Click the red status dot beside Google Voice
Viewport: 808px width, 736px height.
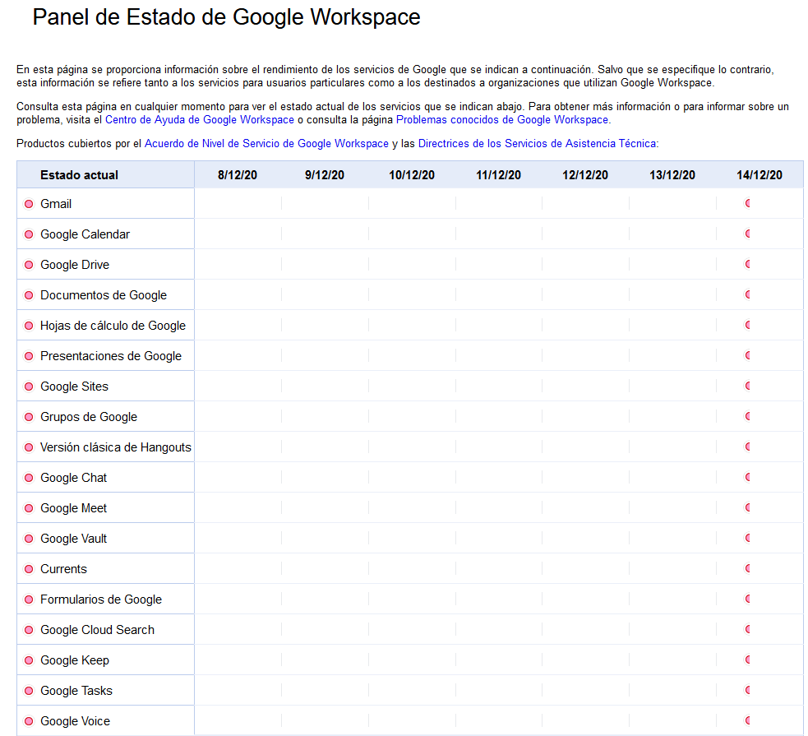click(x=29, y=721)
